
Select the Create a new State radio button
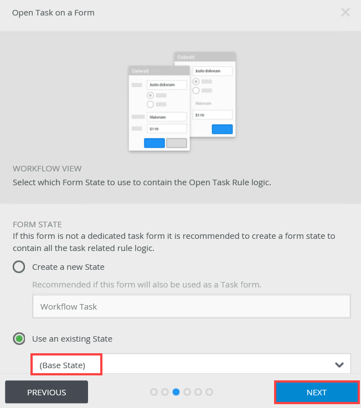(x=19, y=267)
